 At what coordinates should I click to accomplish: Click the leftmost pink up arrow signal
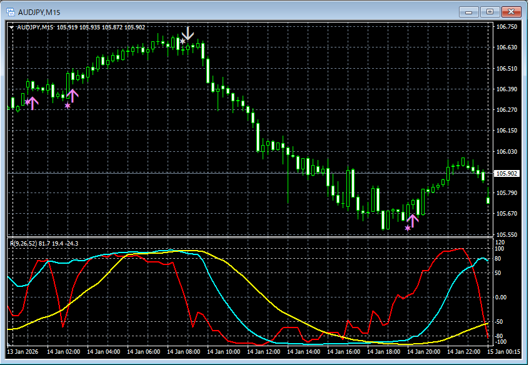pos(33,103)
